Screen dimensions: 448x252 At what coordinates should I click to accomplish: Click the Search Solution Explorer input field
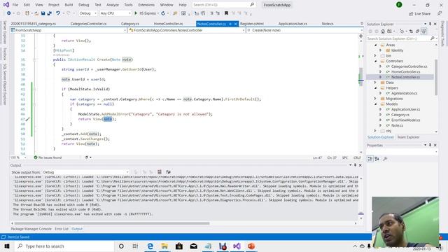pyautogui.click(x=398, y=38)
